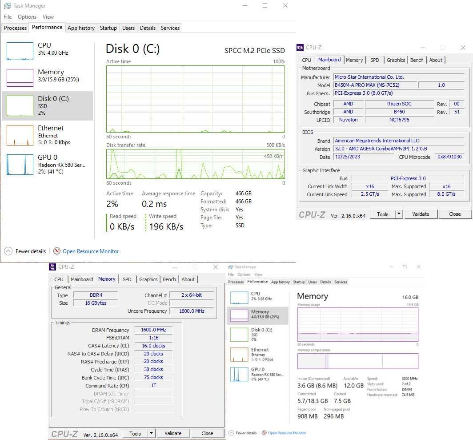Click the memory Type DDR4 field
This screenshot has height=440, width=473.
(x=96, y=295)
